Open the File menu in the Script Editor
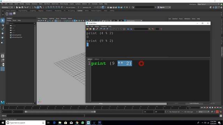Image resolution: width=223 pixels, height=125 pixels. [88, 26]
